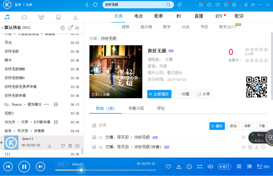Click the 专辑 breadcrumb link
The height and width of the screenshot is (176, 273).
click(x=93, y=39)
